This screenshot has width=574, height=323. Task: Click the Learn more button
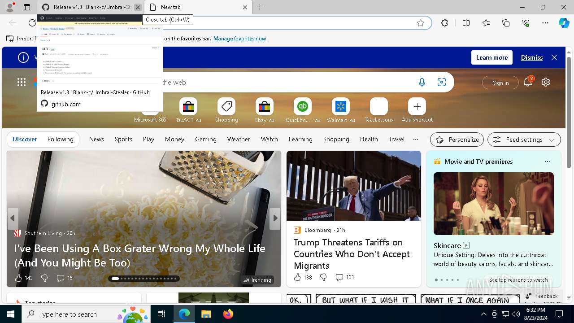[x=492, y=57]
